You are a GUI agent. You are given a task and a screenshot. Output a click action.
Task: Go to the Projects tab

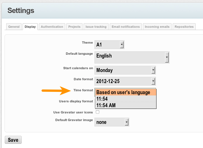(x=74, y=27)
